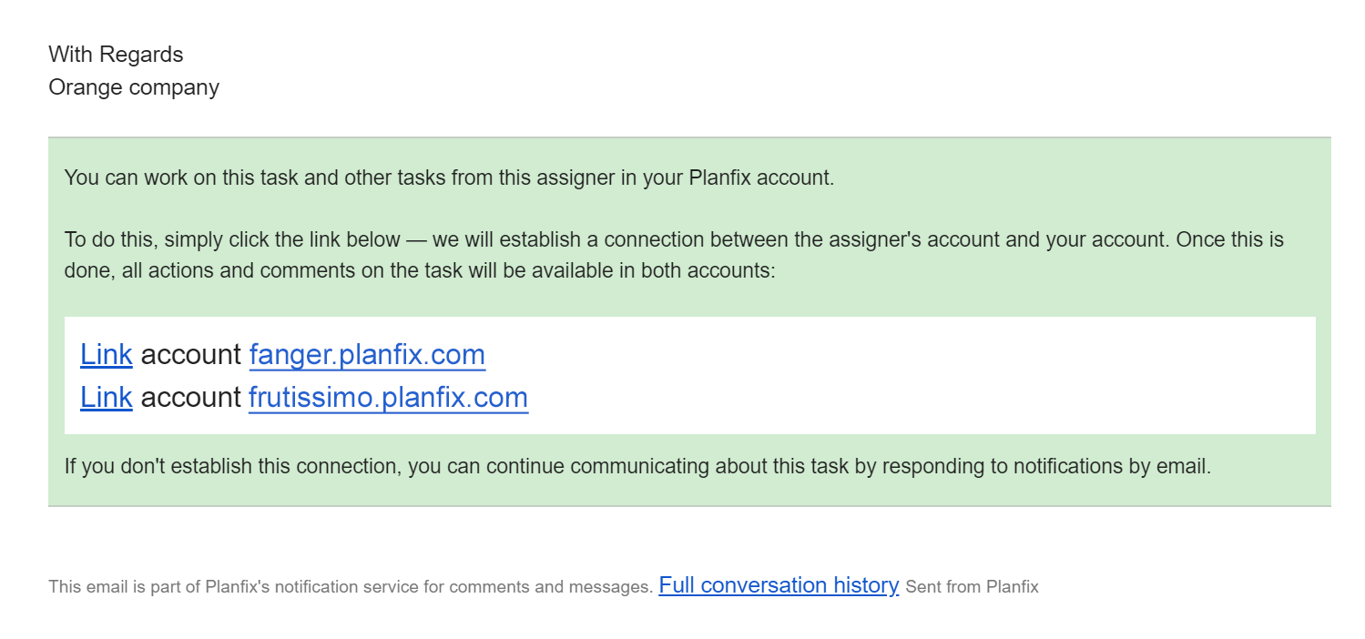The image size is (1365, 639).
Task: Click the 'done, all actions and comments' line
Action: [x=420, y=271]
